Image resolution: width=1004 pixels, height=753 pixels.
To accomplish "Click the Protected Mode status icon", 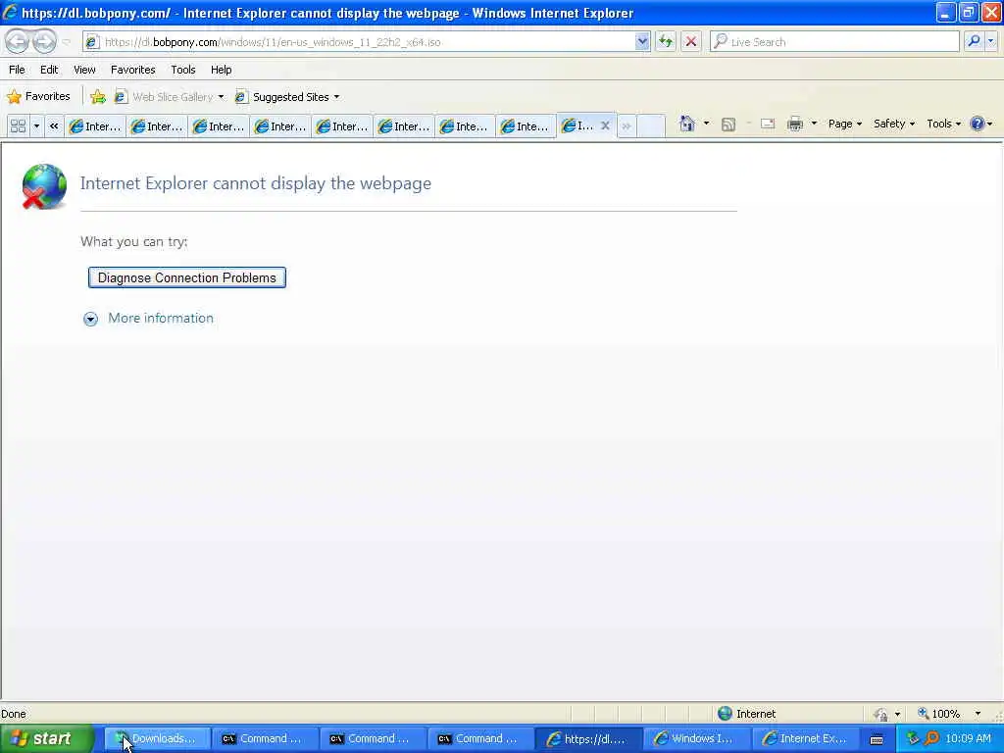I will (x=881, y=714).
